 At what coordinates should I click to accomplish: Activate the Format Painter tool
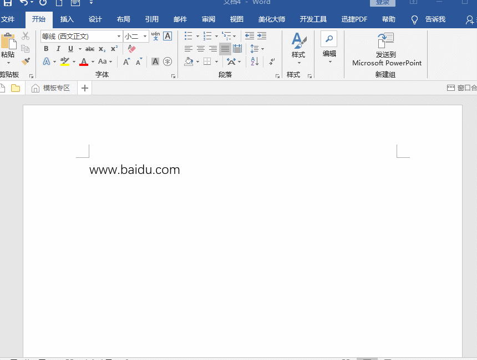point(26,61)
